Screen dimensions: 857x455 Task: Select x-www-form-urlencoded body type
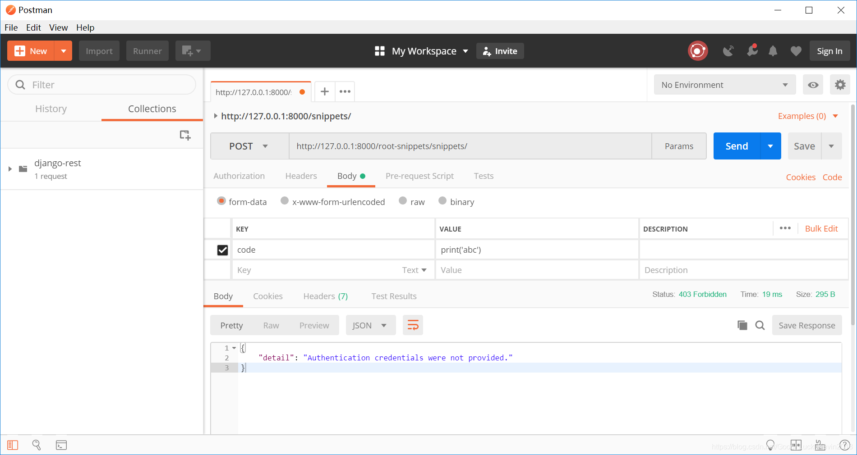pos(285,201)
